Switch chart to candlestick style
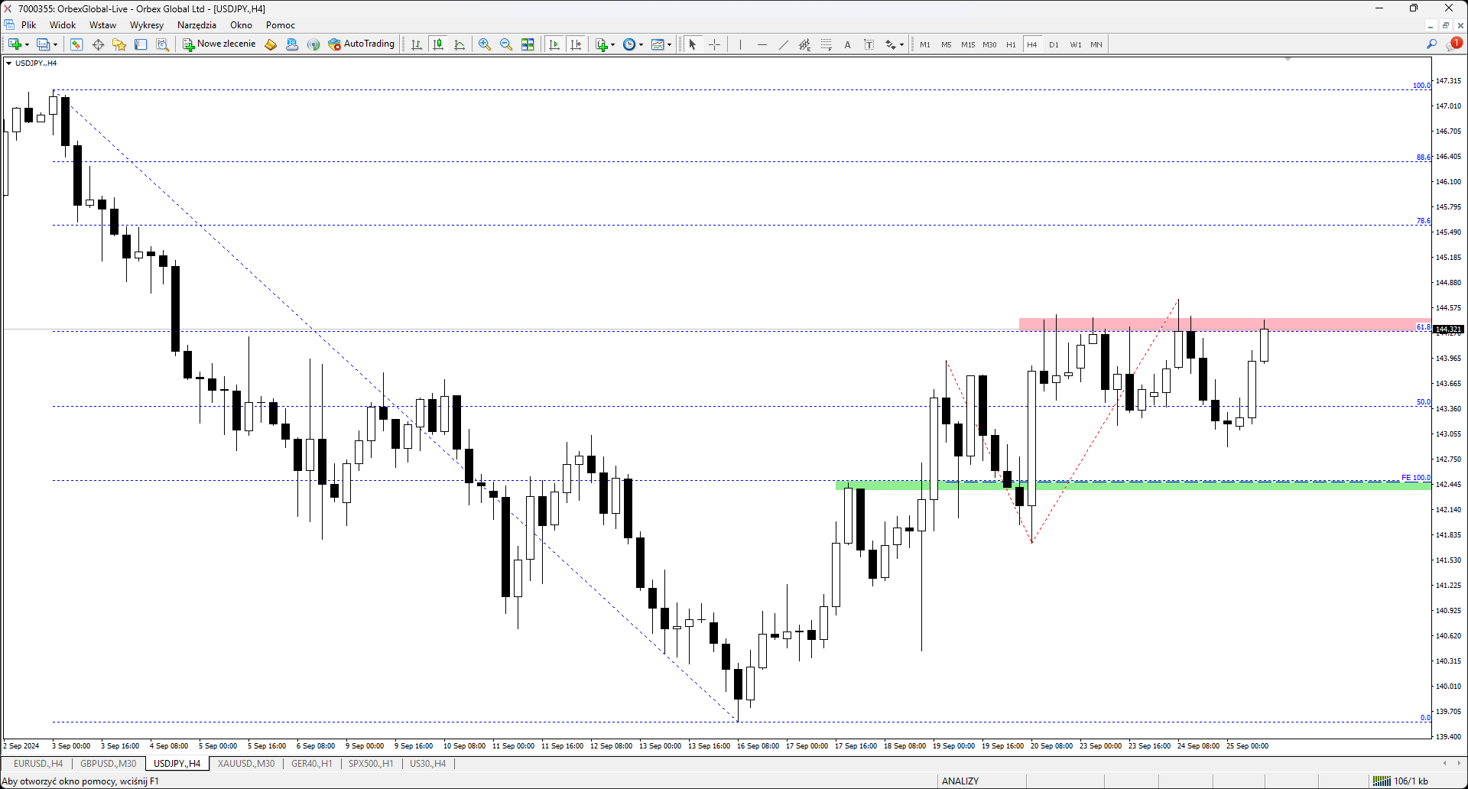This screenshot has height=789, width=1468. [x=438, y=44]
